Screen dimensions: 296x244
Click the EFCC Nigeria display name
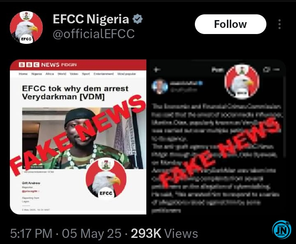91,19
